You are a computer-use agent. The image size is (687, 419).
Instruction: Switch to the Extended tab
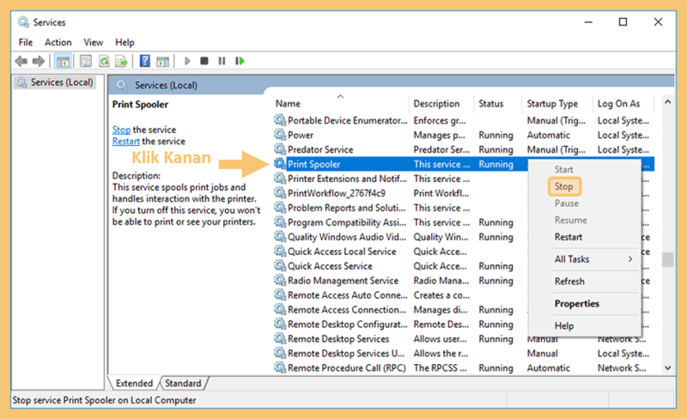coord(134,383)
